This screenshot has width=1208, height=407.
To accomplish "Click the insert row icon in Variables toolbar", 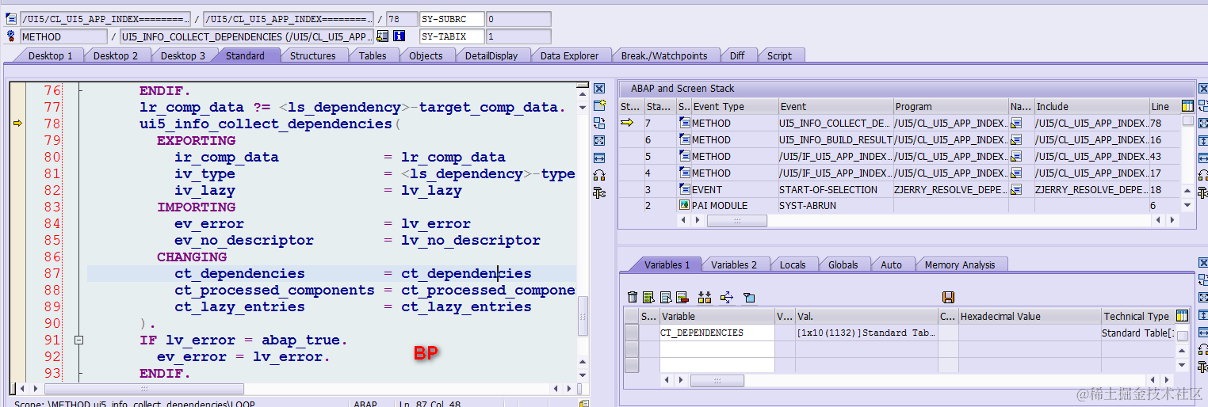I will 648,298.
